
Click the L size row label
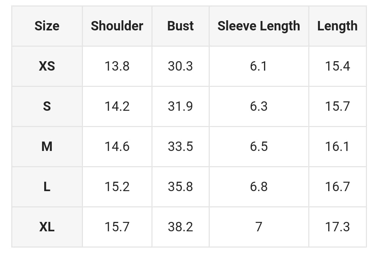pos(47,187)
